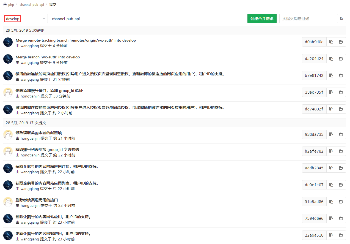This screenshot has height=244, width=350.
Task: Open commit hash d0bb9d0e
Action: 314,42
